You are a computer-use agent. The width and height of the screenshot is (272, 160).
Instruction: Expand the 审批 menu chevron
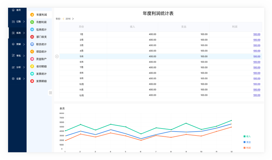click(x=24, y=56)
